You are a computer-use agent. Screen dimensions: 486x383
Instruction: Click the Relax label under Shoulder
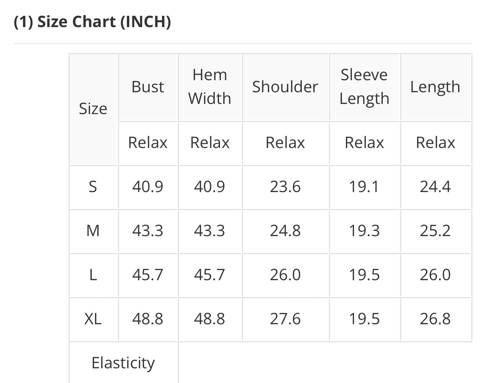pyautogui.click(x=285, y=143)
